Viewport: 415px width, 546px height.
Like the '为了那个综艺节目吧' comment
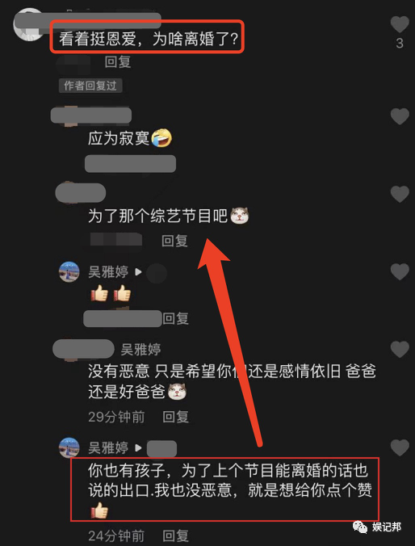tap(400, 194)
